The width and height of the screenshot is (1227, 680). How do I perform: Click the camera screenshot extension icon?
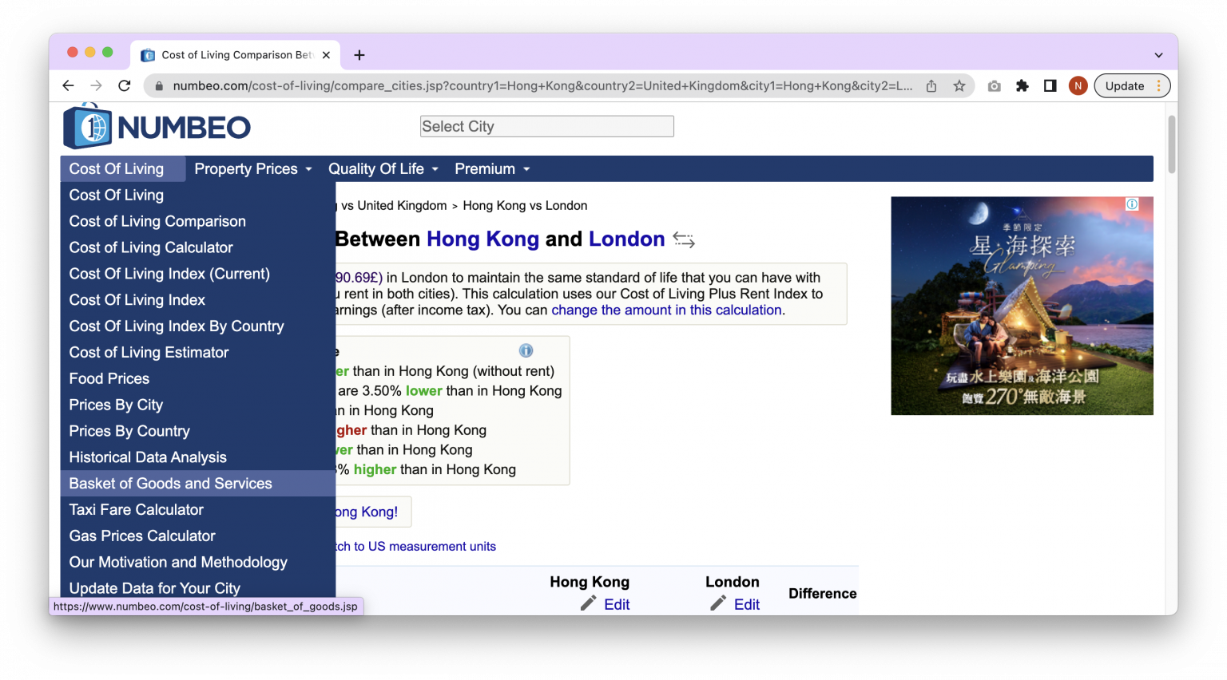tap(994, 86)
